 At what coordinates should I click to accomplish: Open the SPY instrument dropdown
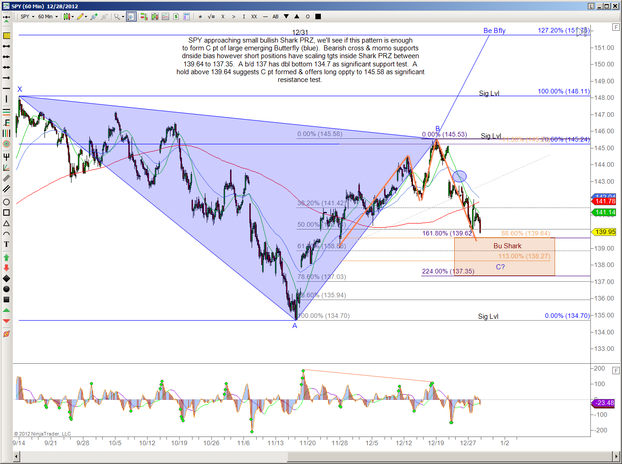point(28,16)
